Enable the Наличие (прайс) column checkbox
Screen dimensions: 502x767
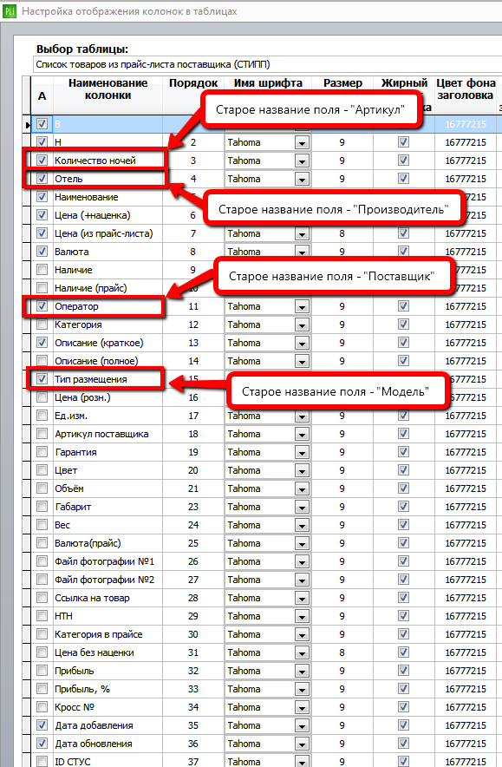tap(42, 288)
